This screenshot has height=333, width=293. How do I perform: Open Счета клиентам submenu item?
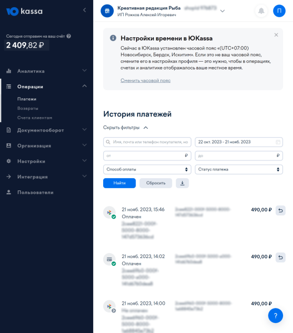tap(34, 118)
